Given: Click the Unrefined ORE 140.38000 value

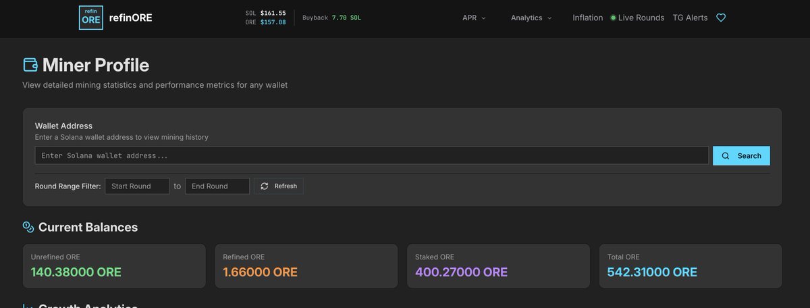Looking at the screenshot, I should pos(76,272).
